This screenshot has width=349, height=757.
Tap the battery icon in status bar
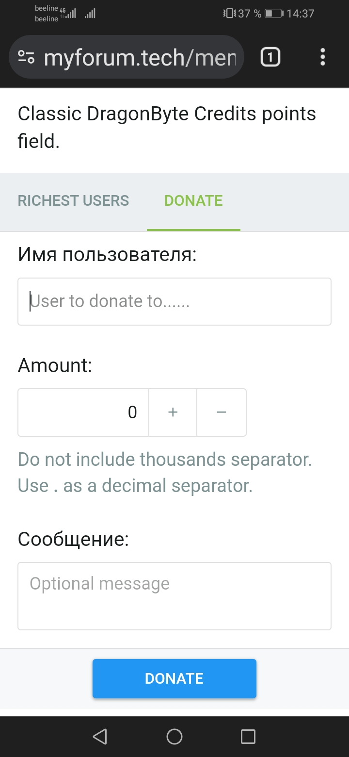274,14
